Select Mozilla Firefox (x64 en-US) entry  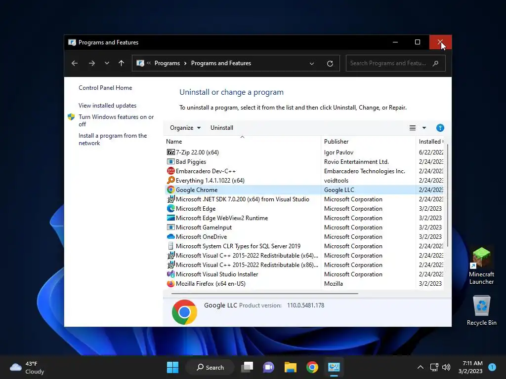tap(304, 284)
